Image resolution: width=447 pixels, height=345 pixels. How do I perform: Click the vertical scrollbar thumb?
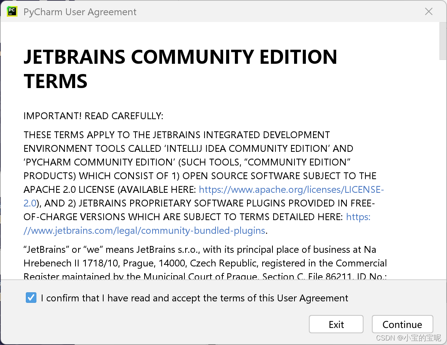pyautogui.click(x=443, y=41)
